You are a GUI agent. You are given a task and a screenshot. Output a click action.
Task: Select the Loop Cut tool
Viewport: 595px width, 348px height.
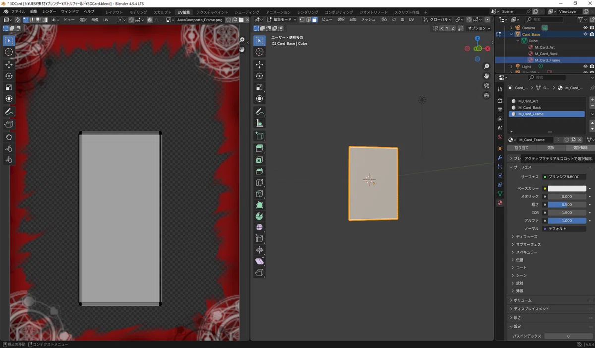[259, 183]
